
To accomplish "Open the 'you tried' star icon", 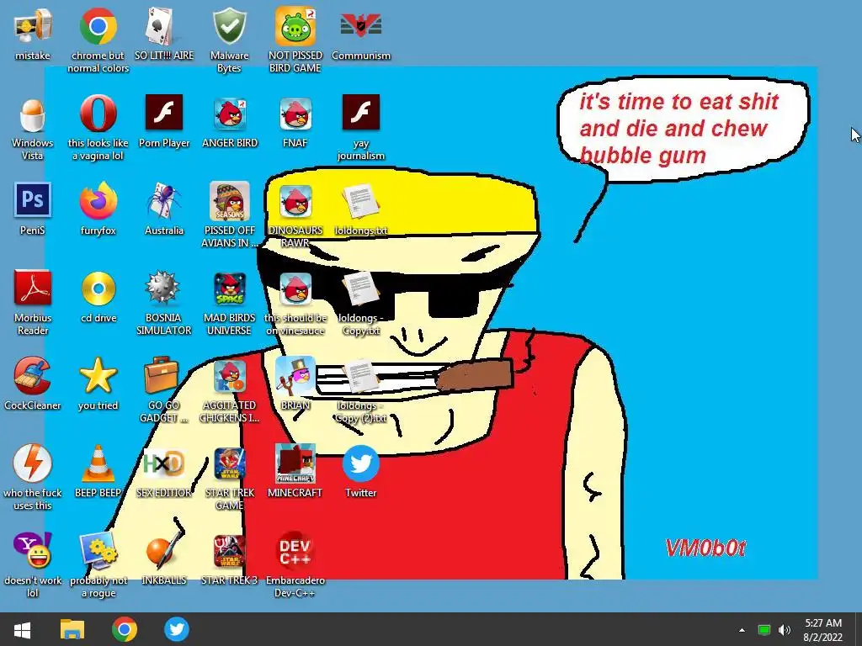I will pyautogui.click(x=98, y=376).
